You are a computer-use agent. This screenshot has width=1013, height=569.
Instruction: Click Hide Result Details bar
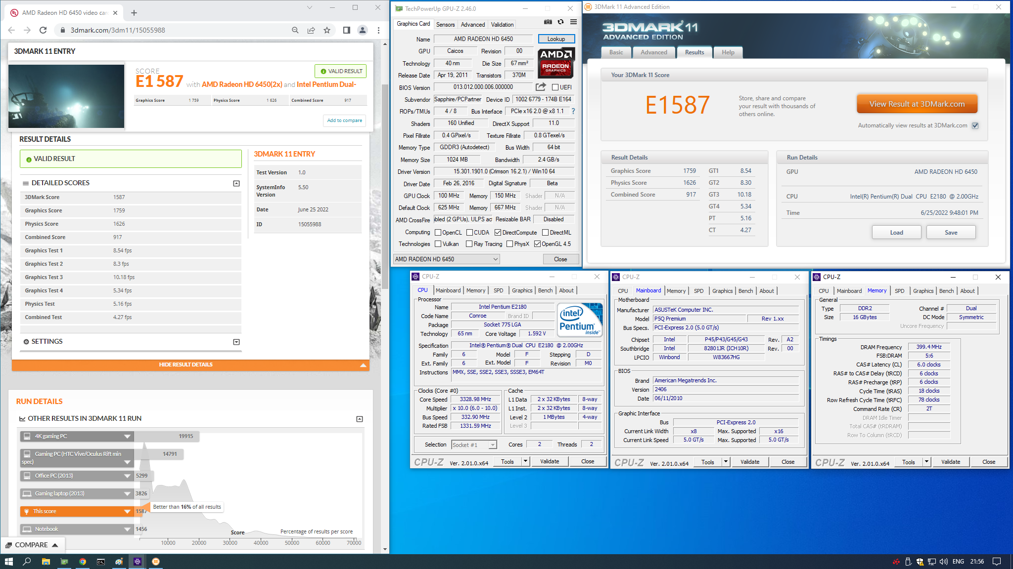190,365
